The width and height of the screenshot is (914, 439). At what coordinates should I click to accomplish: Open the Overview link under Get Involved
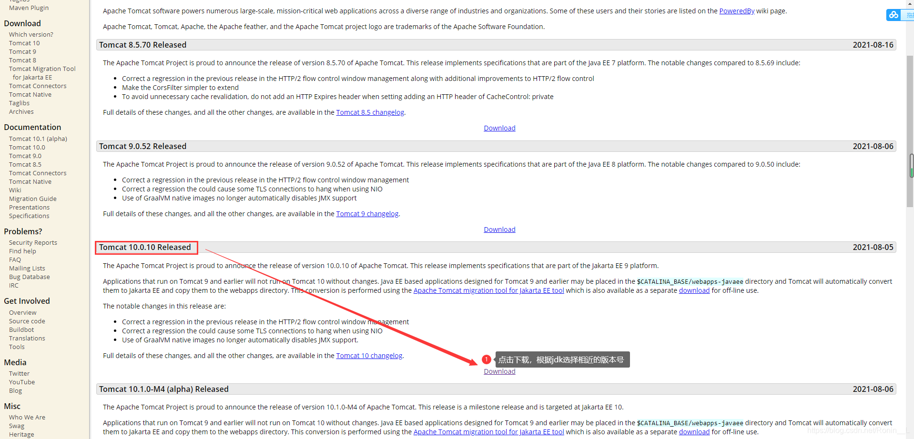23,312
